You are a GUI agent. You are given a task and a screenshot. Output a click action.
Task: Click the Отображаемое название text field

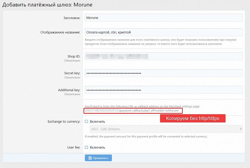(164, 32)
